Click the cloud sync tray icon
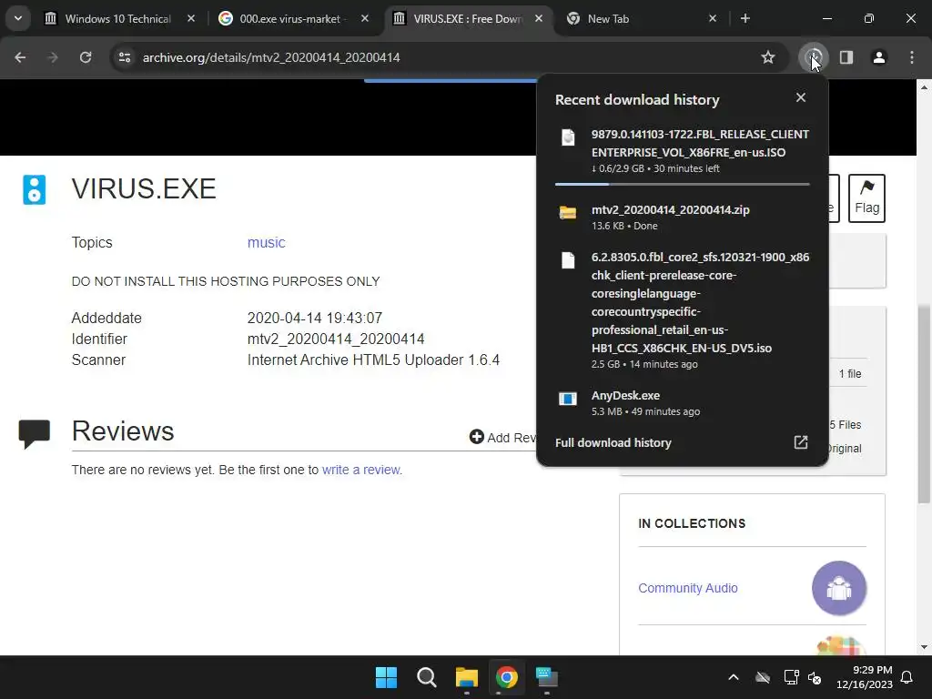 (763, 677)
